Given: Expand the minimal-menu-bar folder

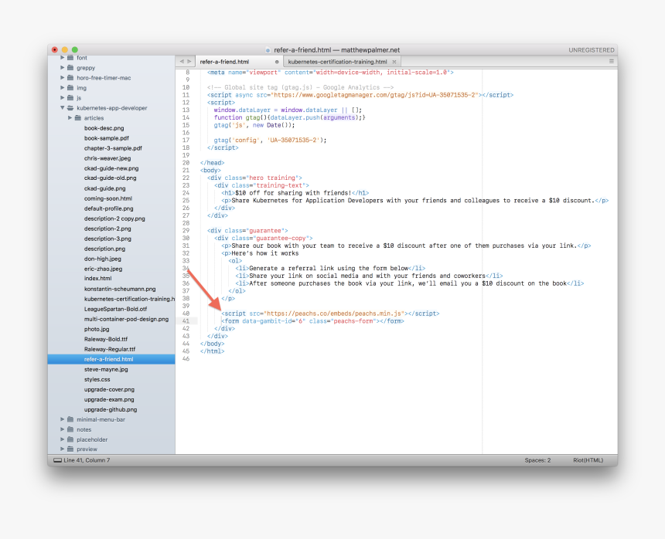Looking at the screenshot, I should click(63, 419).
